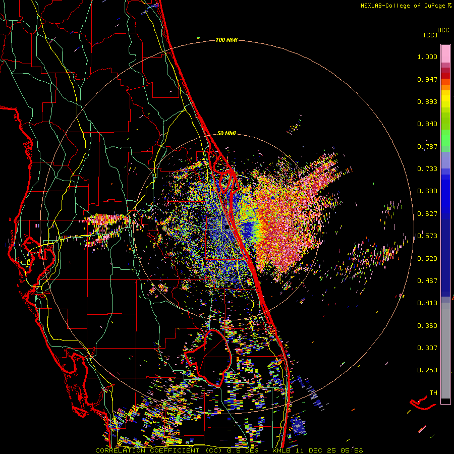Screen dimensions: 454x454
Task: Click the 0.733 value on the color scale
Action: pyautogui.click(x=427, y=169)
